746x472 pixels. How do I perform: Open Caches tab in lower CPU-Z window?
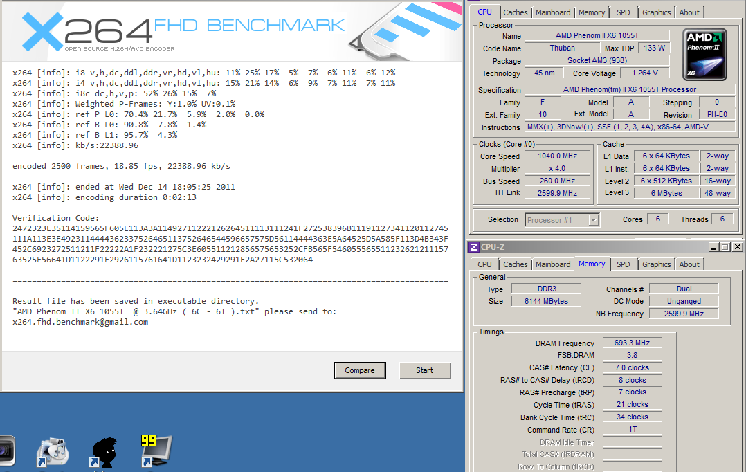coord(516,264)
